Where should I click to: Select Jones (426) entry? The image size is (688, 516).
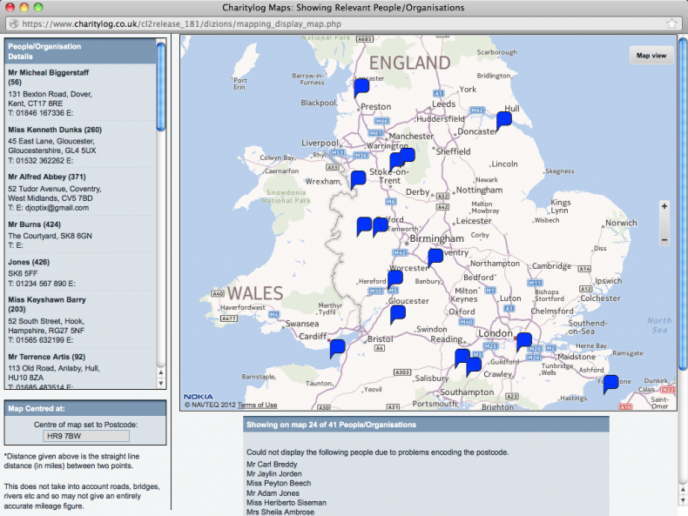point(80,272)
